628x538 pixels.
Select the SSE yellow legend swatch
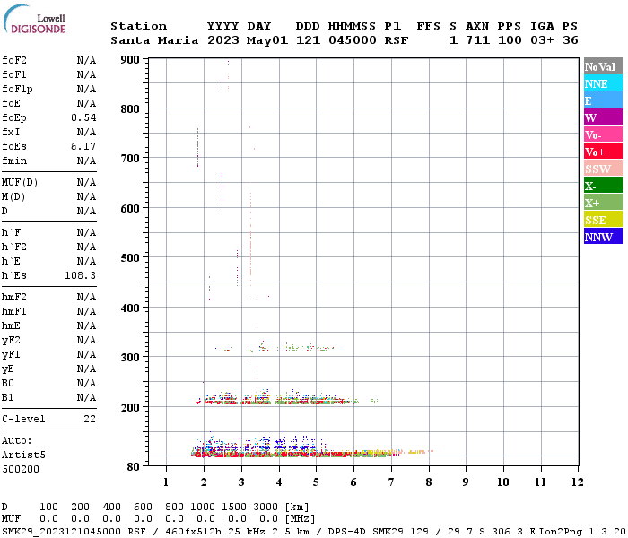click(603, 219)
